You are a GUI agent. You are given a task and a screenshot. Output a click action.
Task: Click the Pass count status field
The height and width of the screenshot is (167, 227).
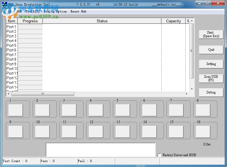coord(58,161)
